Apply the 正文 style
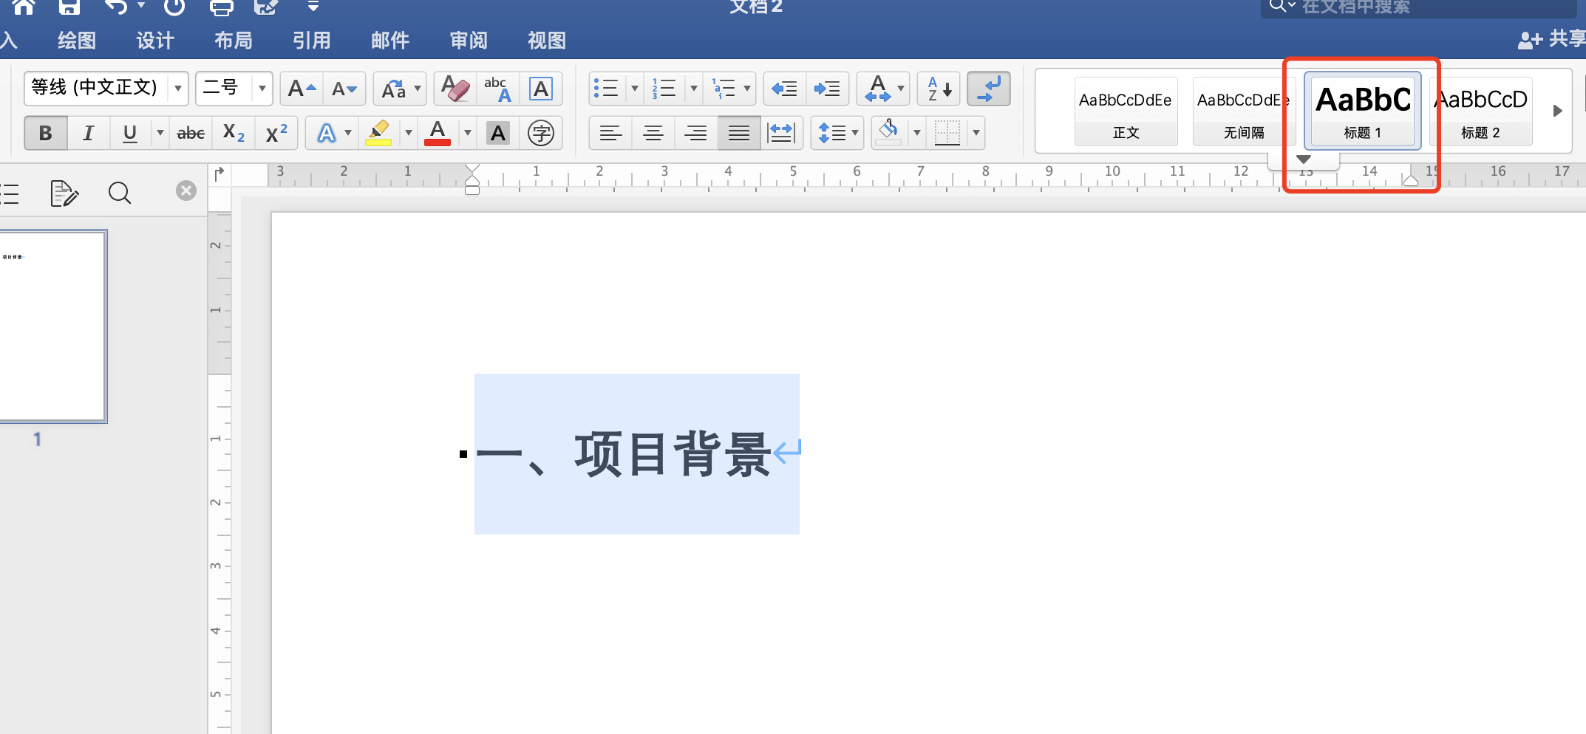1586x734 pixels. coord(1126,112)
